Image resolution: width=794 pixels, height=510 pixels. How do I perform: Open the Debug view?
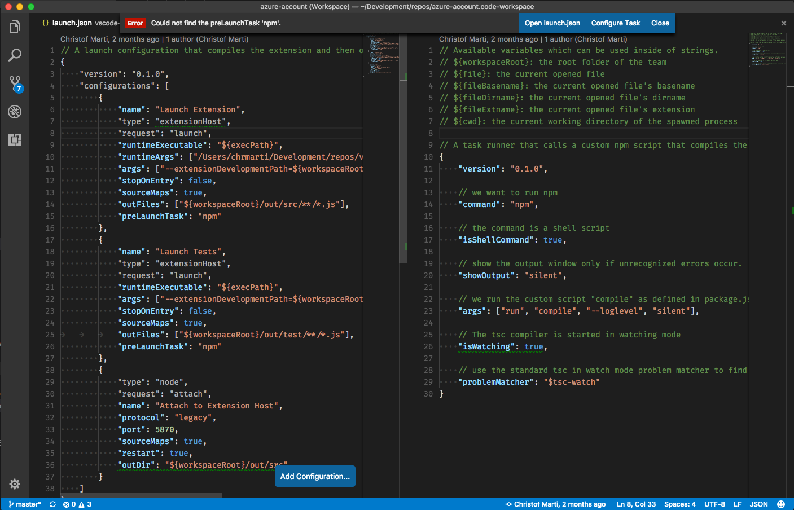(x=15, y=112)
